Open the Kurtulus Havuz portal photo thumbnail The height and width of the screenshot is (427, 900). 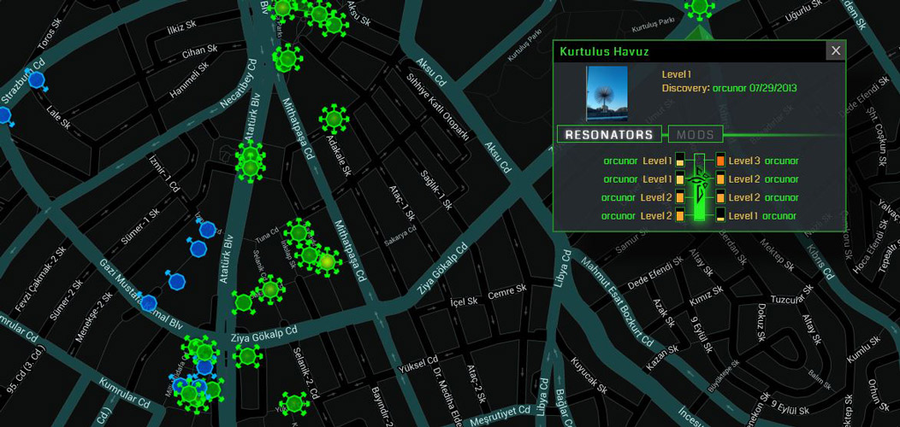coord(607,93)
